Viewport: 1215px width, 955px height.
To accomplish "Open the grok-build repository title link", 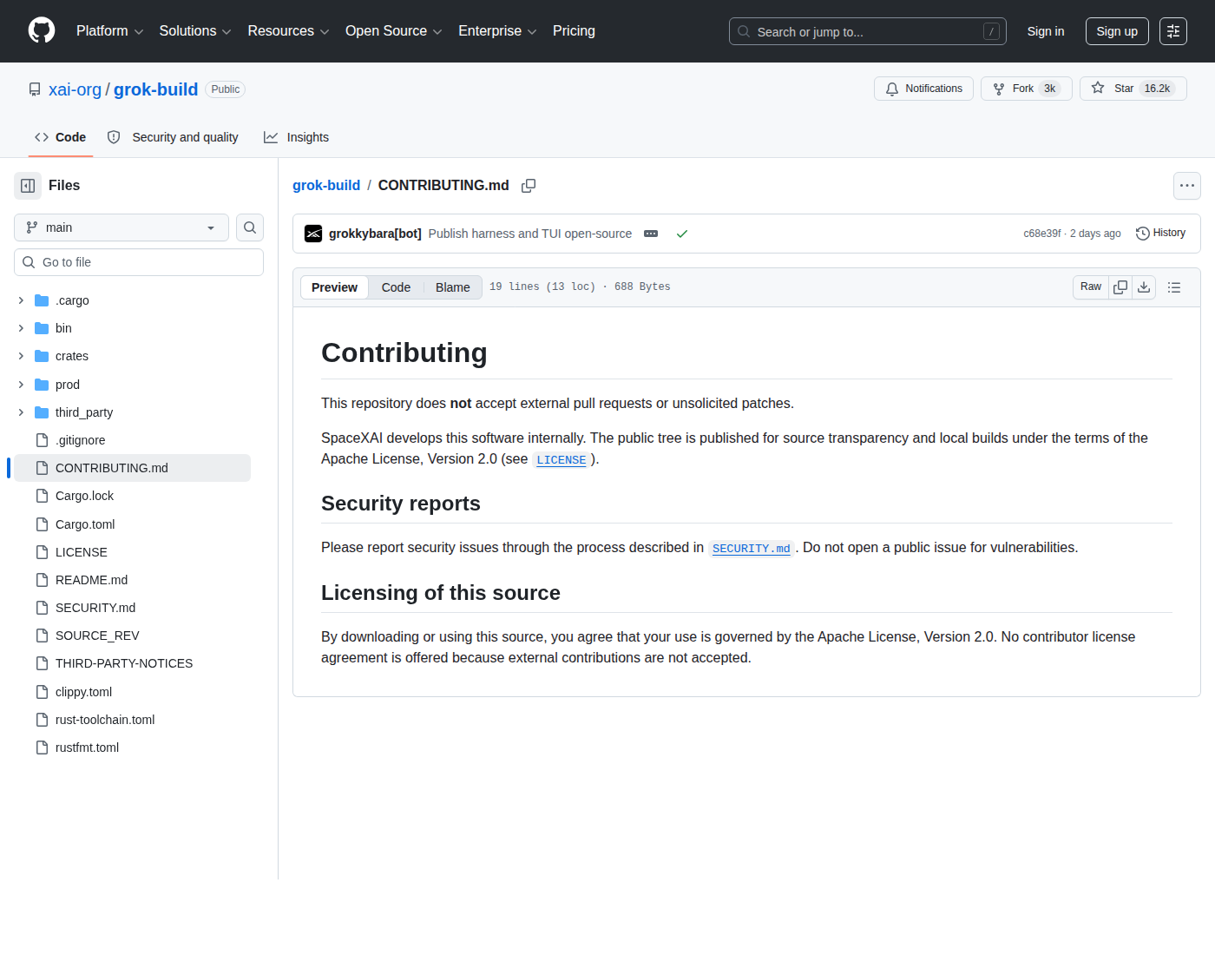I will (x=155, y=89).
